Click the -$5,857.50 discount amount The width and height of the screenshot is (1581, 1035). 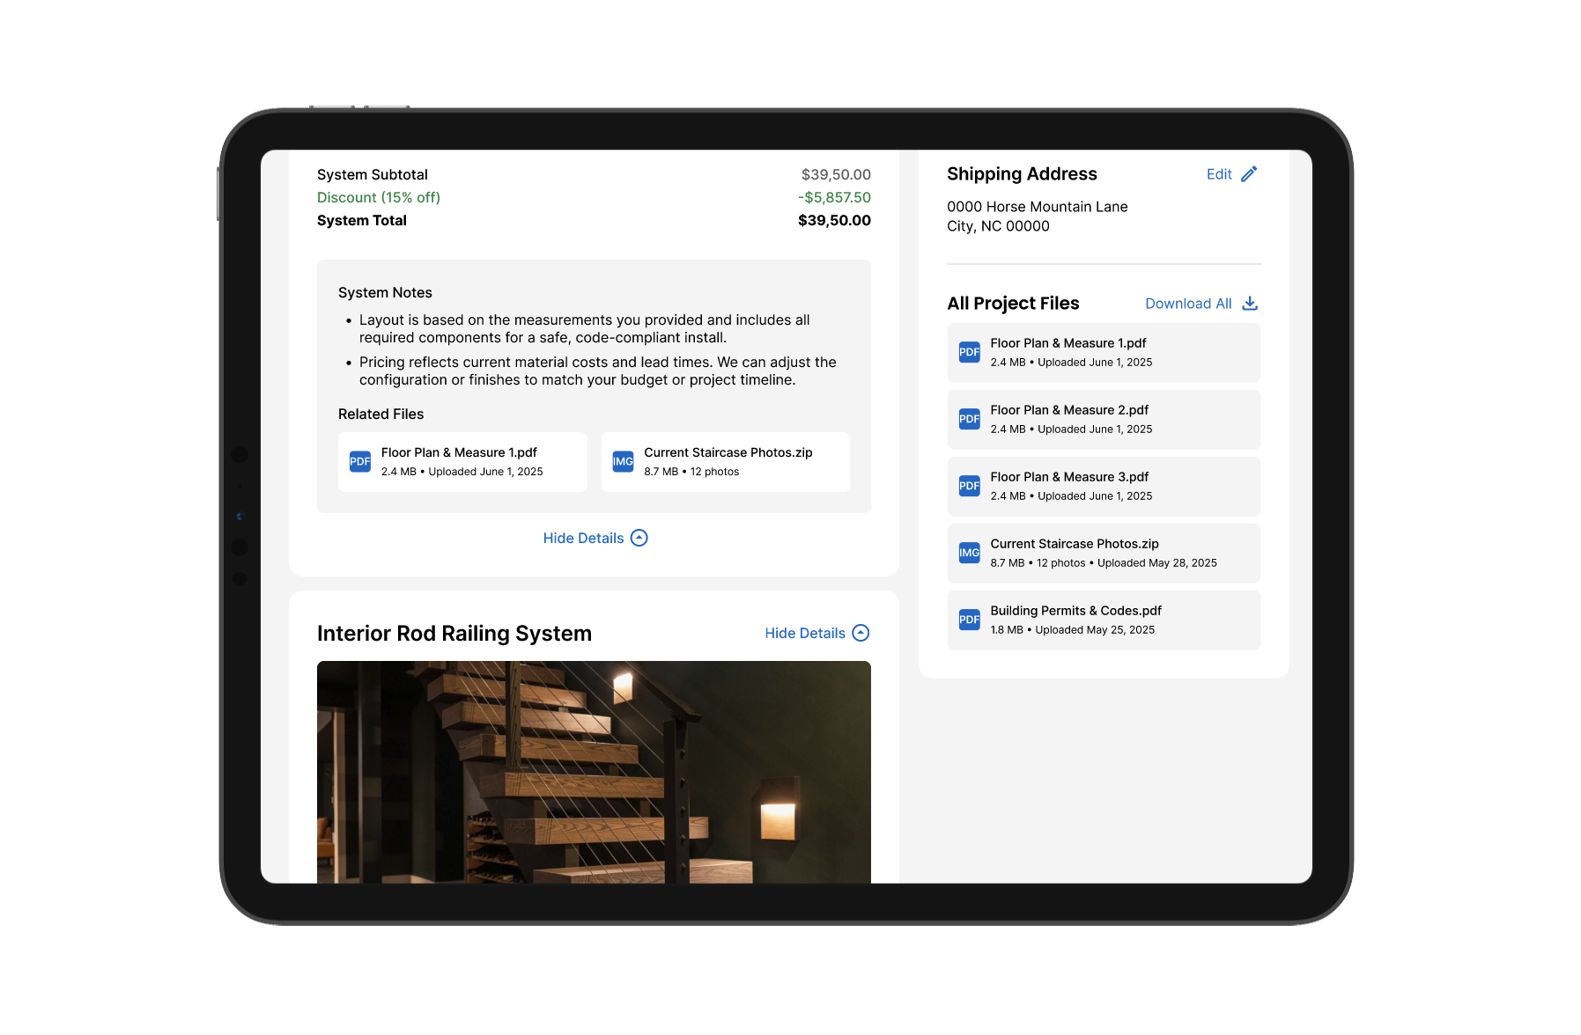click(834, 198)
